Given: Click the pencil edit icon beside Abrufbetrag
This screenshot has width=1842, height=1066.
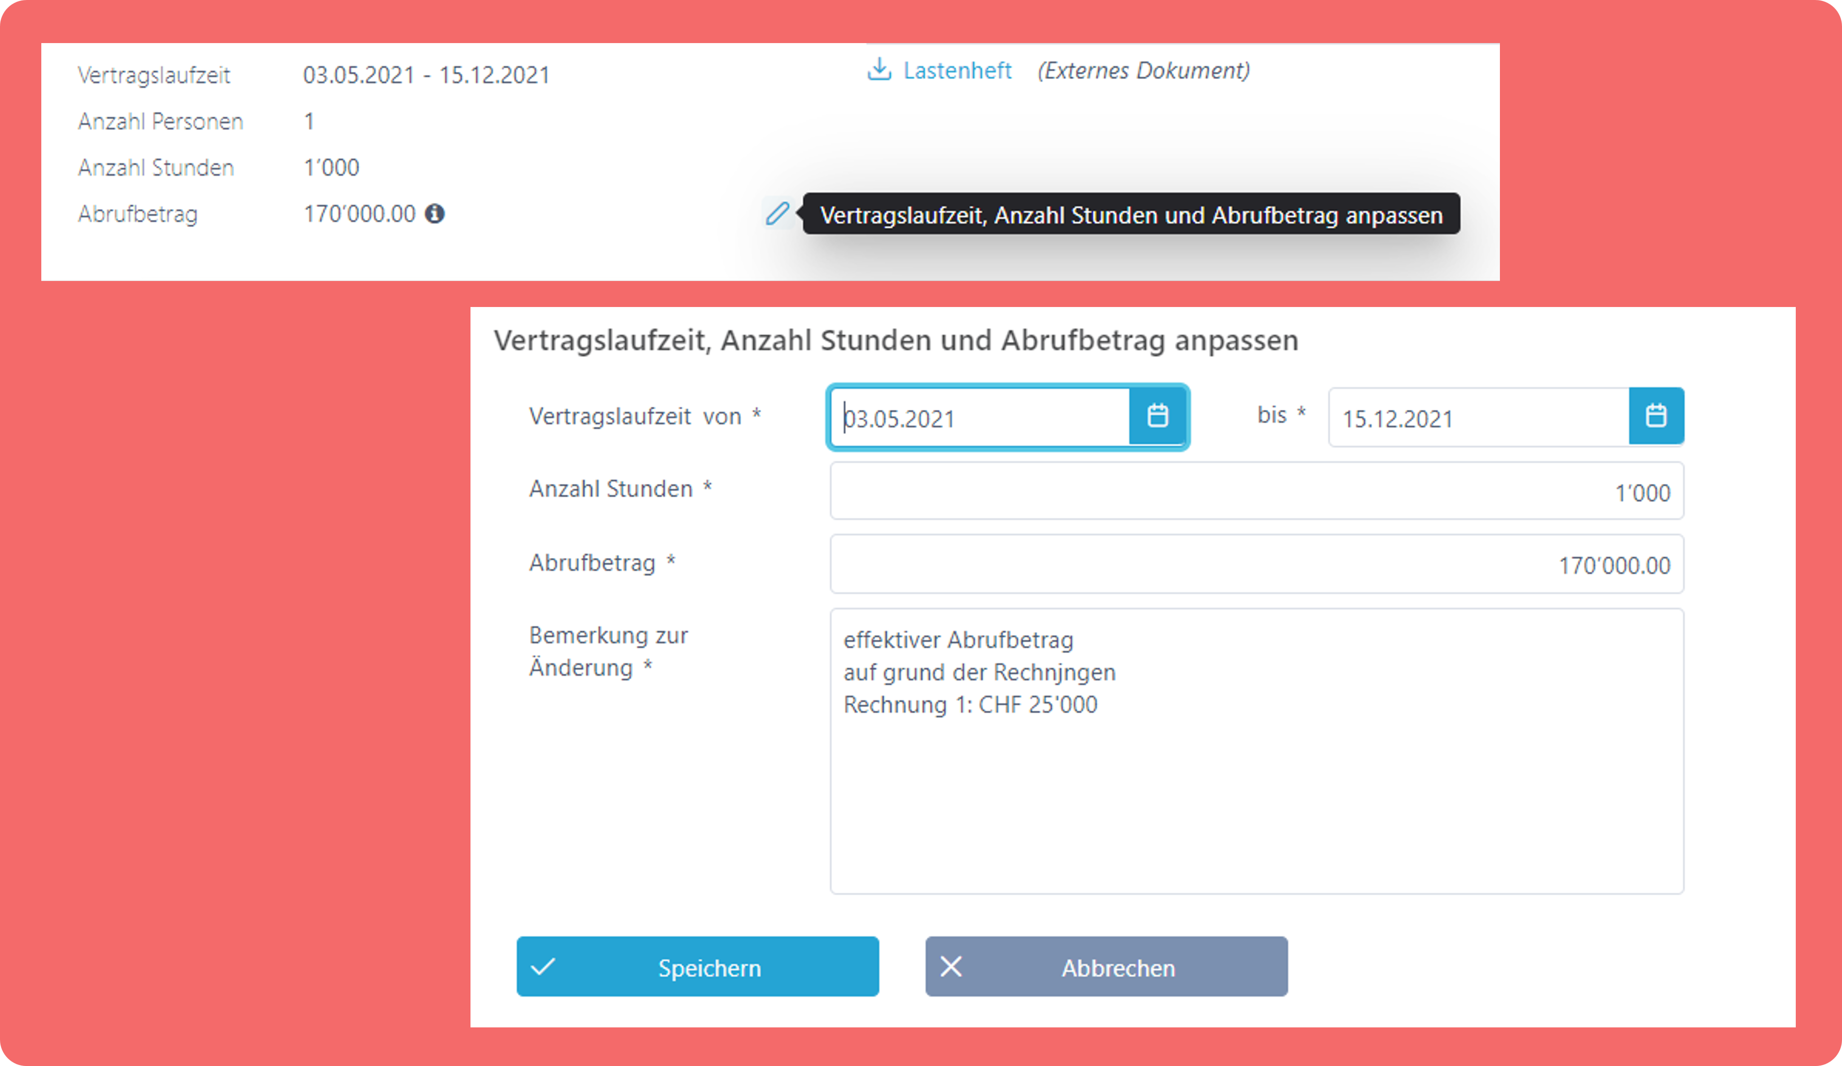Looking at the screenshot, I should tap(777, 213).
